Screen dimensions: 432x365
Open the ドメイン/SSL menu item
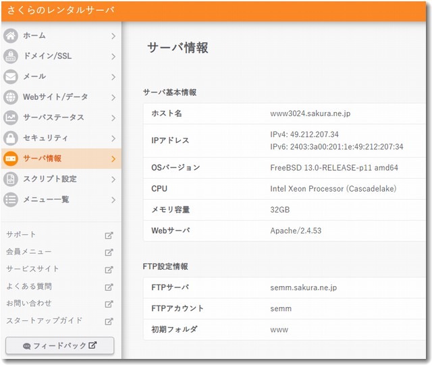(x=61, y=56)
